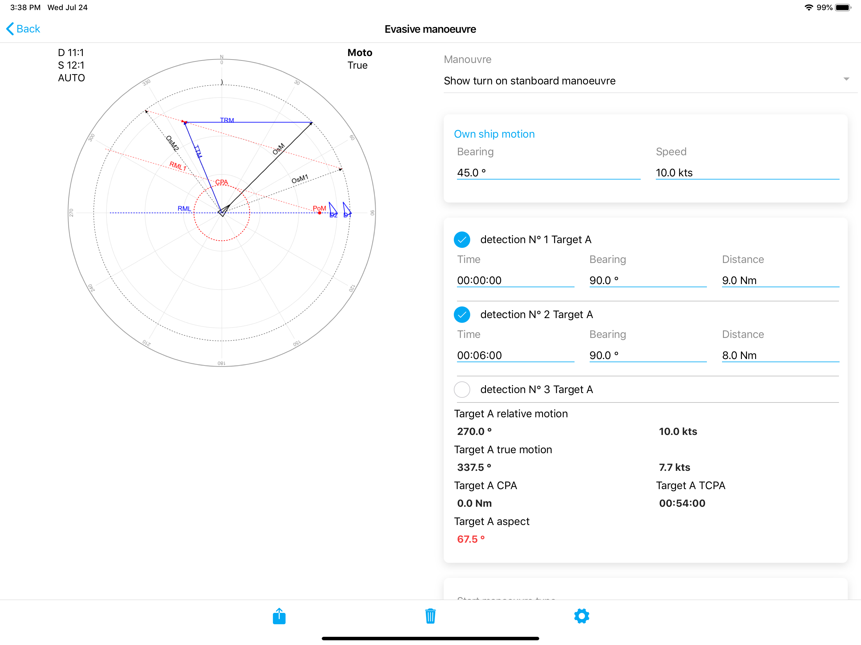Edit detection 2 Time 00:06:00 field

click(515, 355)
